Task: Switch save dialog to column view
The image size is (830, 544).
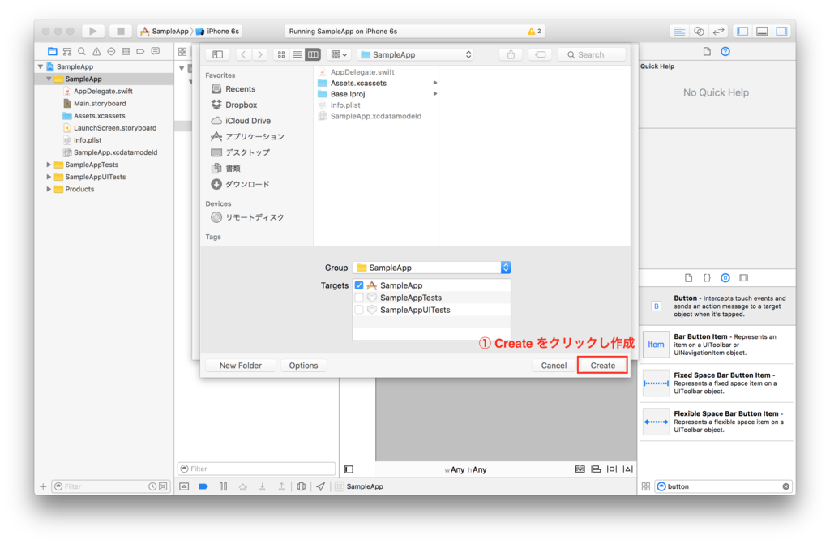Action: [x=313, y=54]
